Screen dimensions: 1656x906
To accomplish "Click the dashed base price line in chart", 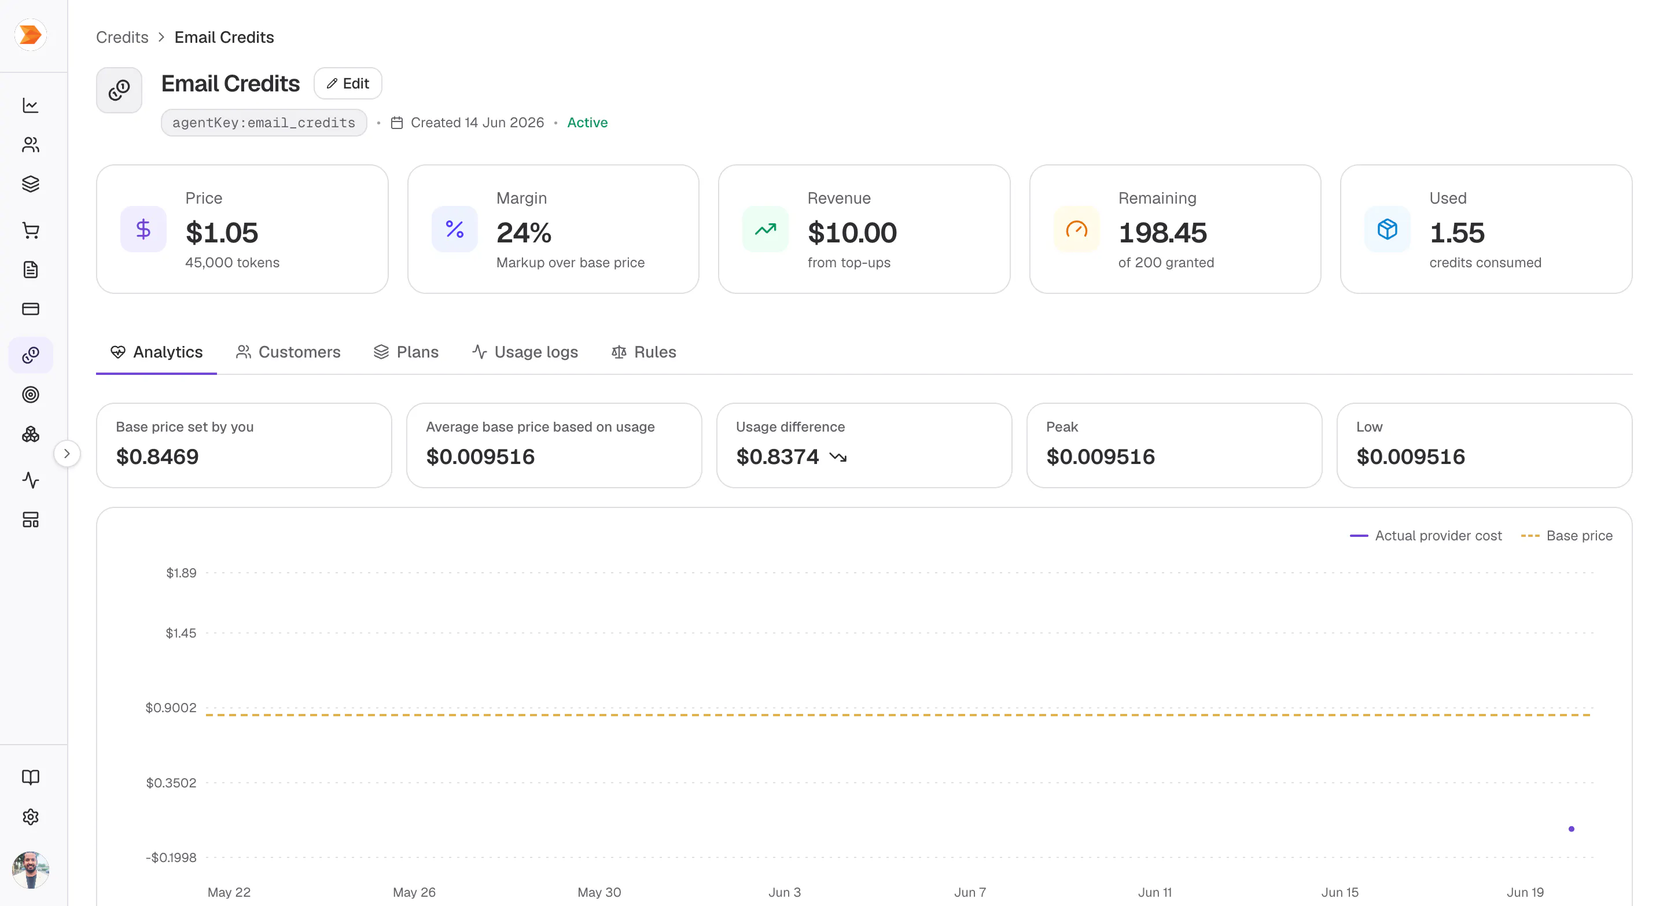I will click(898, 715).
